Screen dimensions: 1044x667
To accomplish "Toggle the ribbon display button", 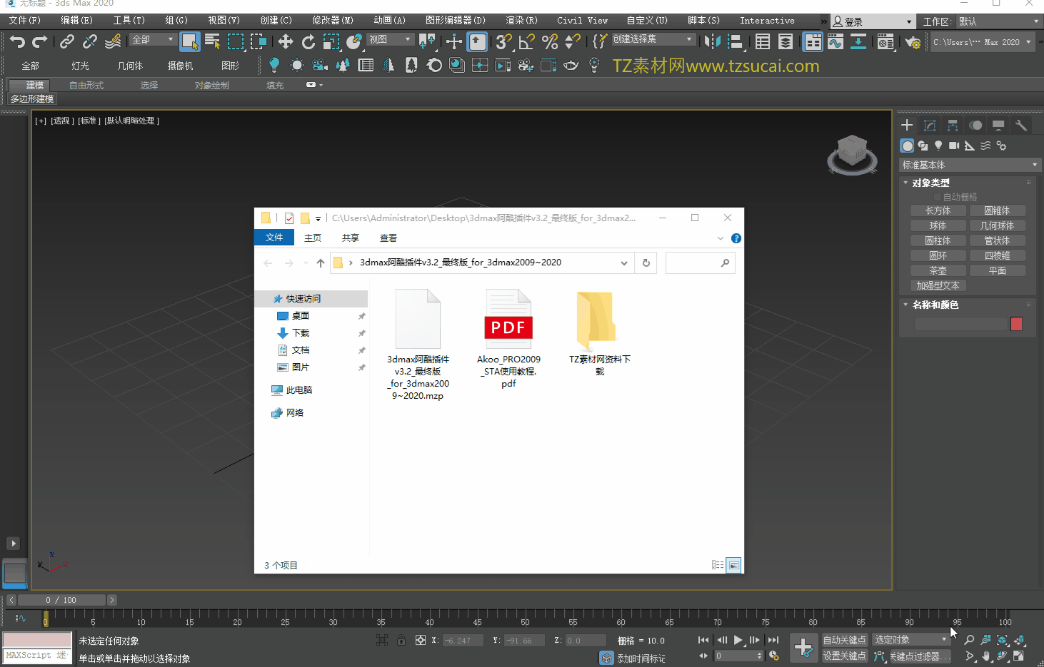I will pos(813,42).
